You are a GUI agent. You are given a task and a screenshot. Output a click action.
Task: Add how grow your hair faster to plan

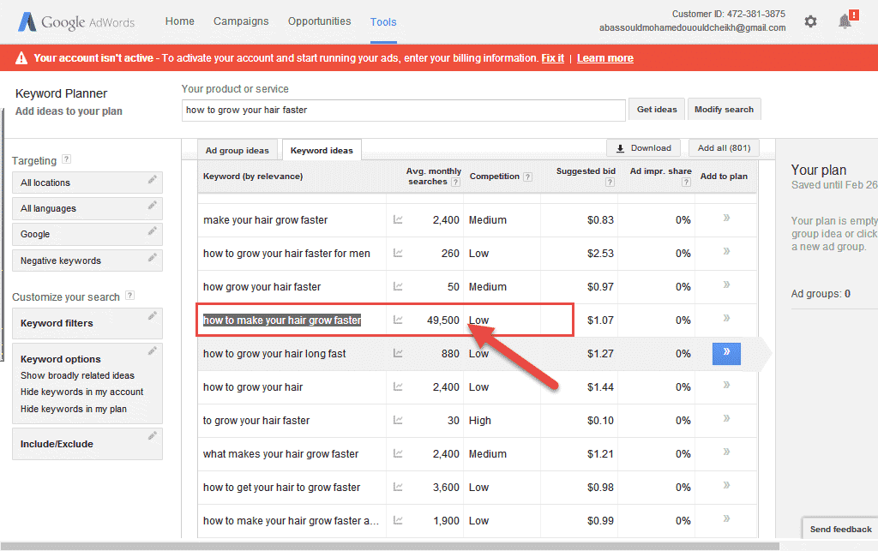coord(726,284)
